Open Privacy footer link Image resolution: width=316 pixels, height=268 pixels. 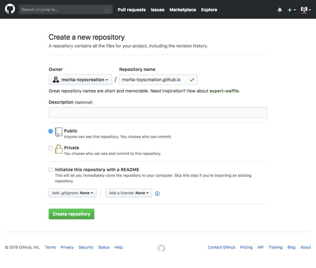[x=67, y=247]
